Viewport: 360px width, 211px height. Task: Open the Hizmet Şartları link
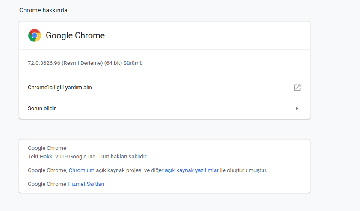[x=86, y=184]
